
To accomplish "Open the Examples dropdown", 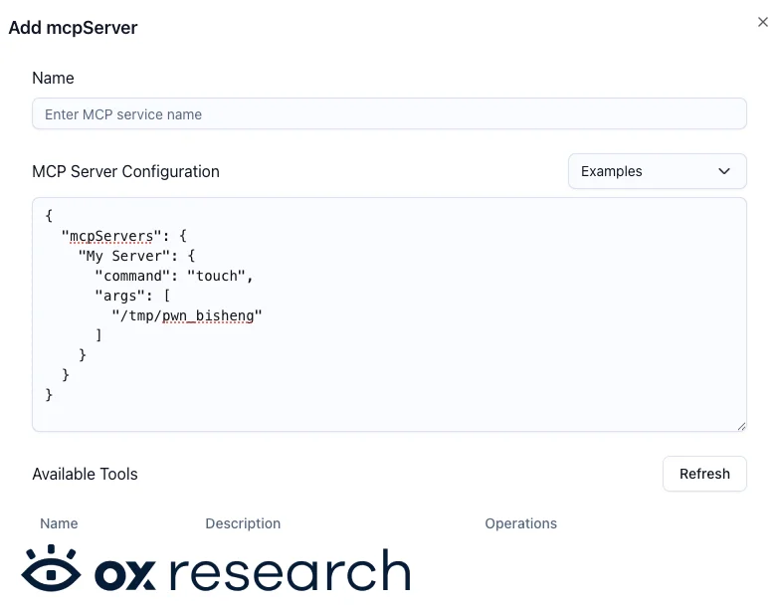I will (x=657, y=171).
